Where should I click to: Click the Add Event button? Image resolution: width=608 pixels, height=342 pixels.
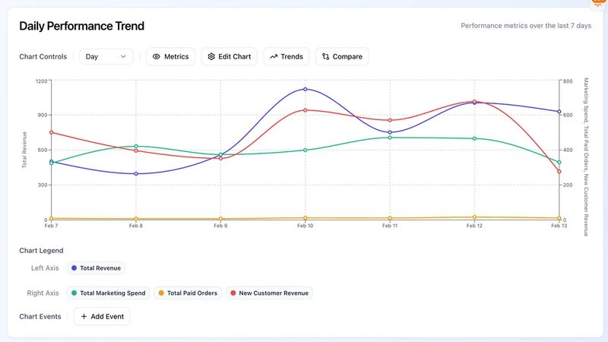click(x=102, y=316)
